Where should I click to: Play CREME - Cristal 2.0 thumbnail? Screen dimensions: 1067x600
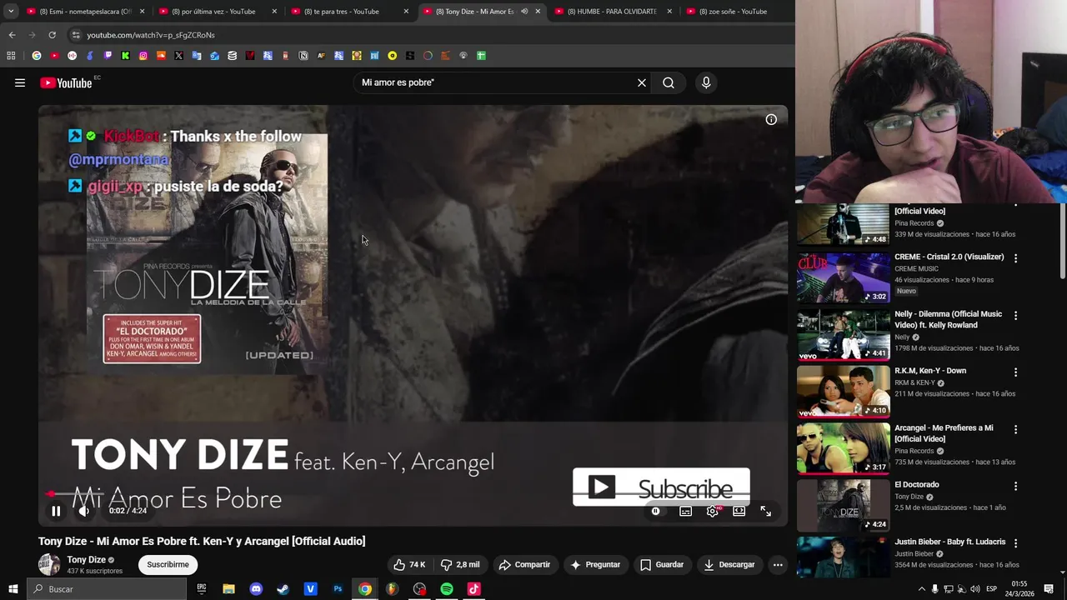tap(843, 277)
